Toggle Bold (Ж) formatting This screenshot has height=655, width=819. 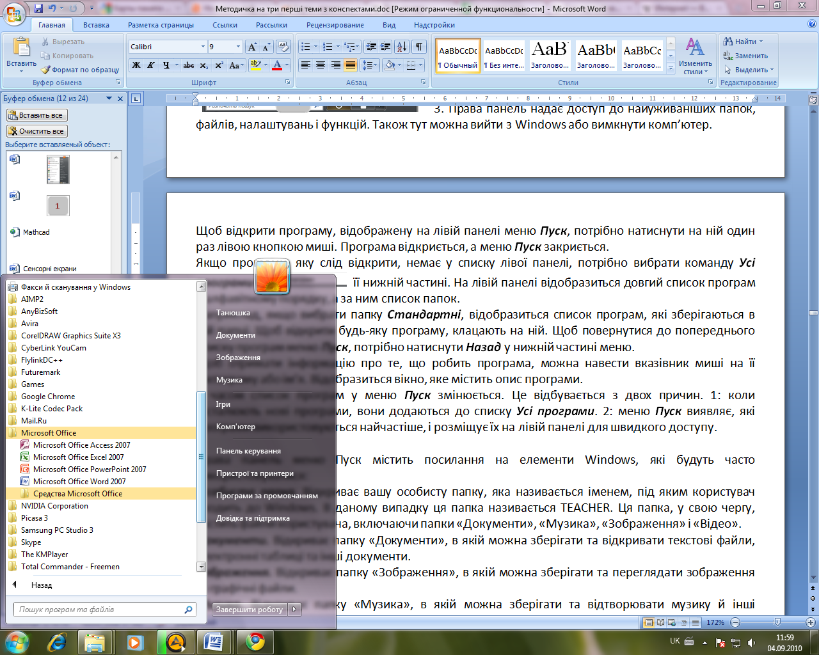(x=136, y=65)
